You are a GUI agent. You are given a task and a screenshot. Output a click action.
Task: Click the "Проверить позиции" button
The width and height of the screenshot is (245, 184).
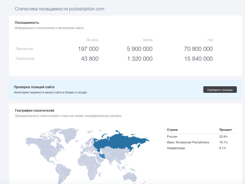[220, 90]
